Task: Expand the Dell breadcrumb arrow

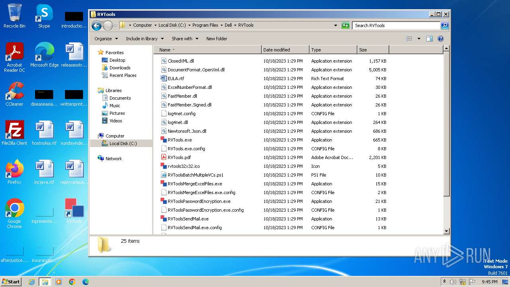Action: tap(235, 25)
